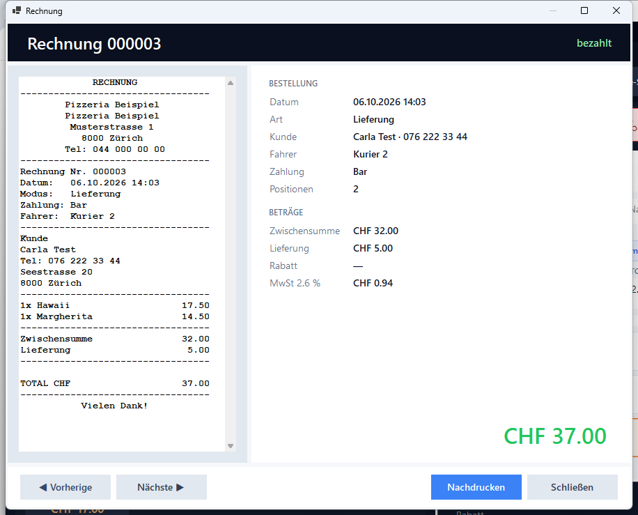Close the dialog with Schließen

pos(572,487)
